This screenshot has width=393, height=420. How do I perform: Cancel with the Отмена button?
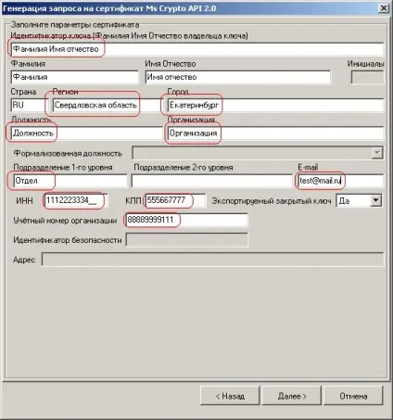[353, 396]
